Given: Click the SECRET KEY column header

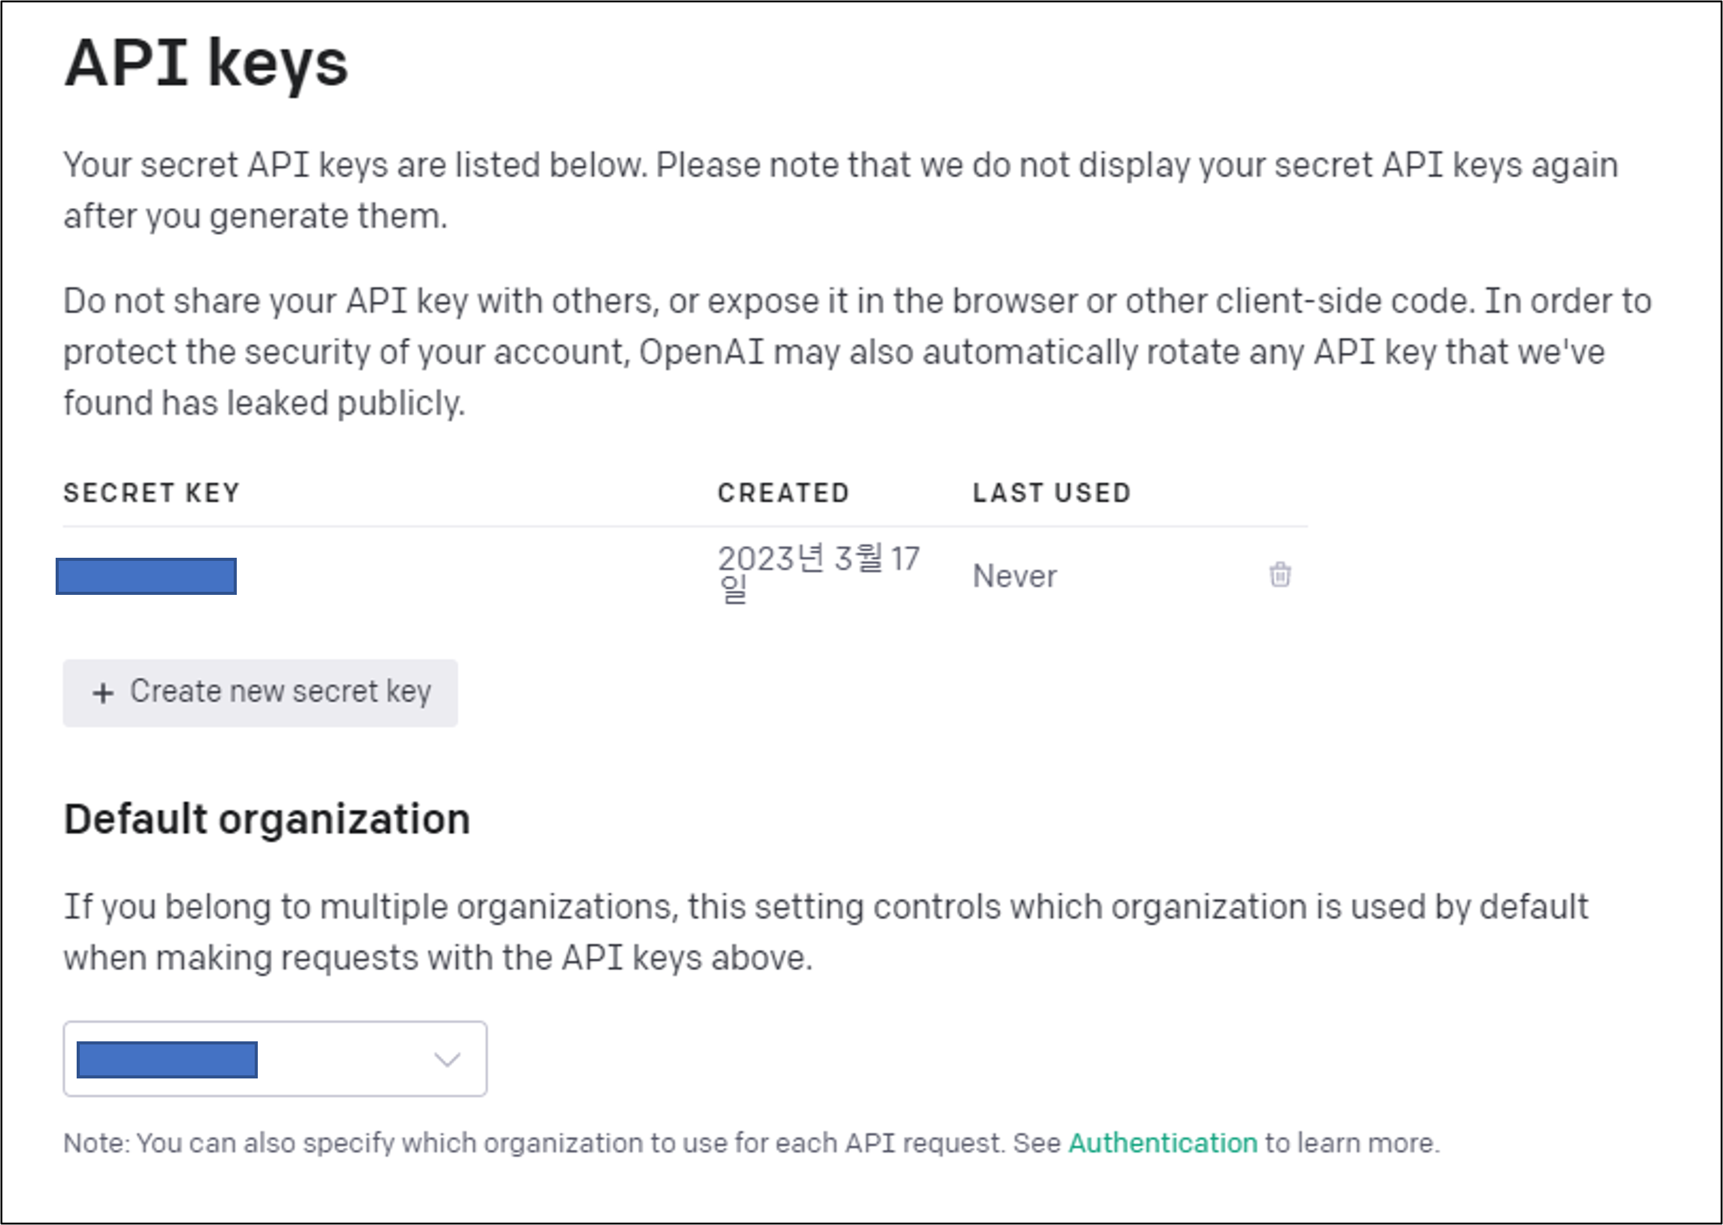Looking at the screenshot, I should (x=151, y=493).
